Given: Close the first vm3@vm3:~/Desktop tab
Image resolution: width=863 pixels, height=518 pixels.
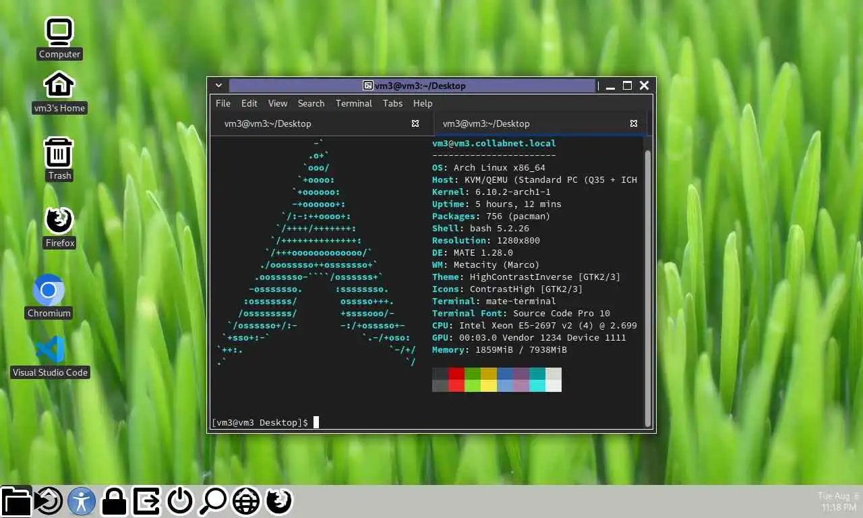Looking at the screenshot, I should [x=415, y=123].
